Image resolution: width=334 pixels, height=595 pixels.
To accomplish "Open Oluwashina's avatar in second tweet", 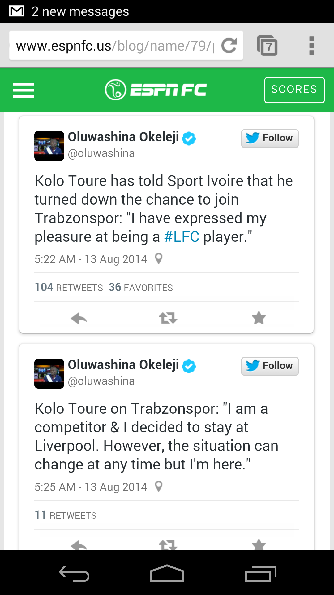I will (49, 374).
